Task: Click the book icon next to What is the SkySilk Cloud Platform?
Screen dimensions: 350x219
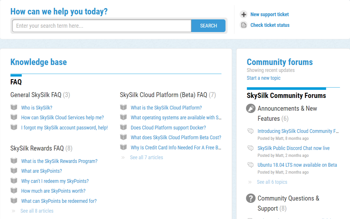Action: click(123, 107)
